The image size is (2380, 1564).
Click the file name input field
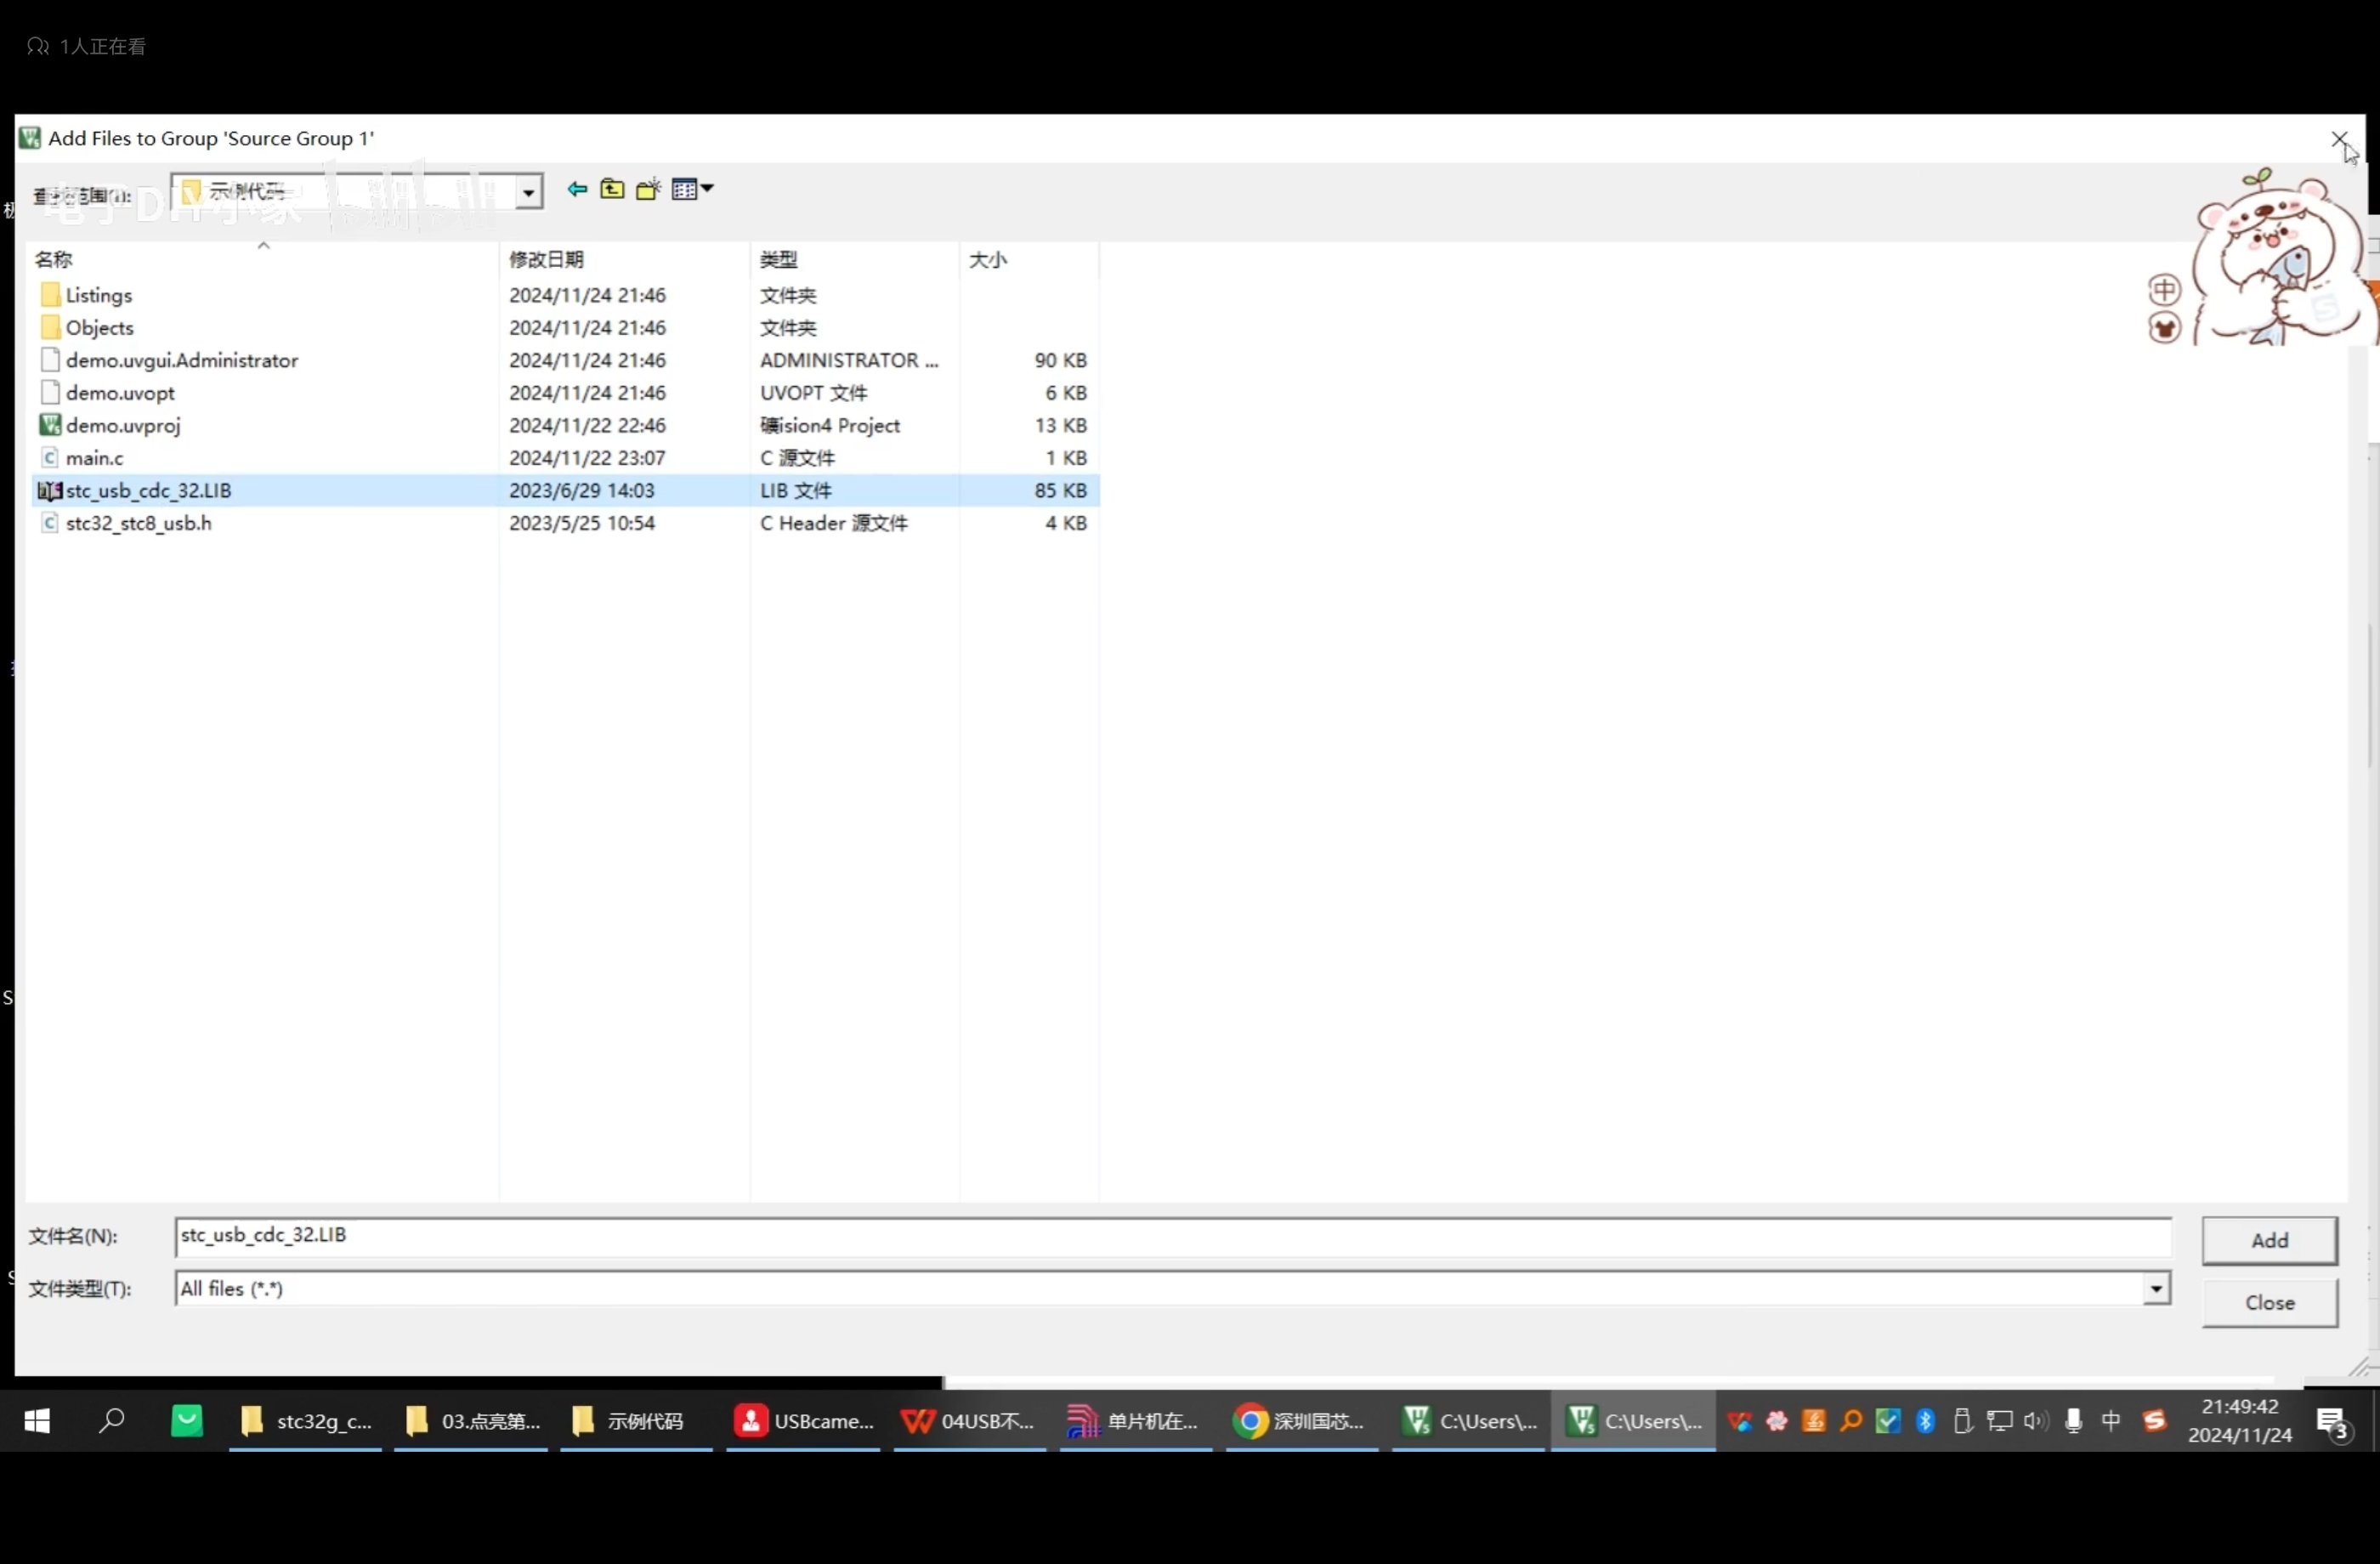pyautogui.click(x=1170, y=1236)
